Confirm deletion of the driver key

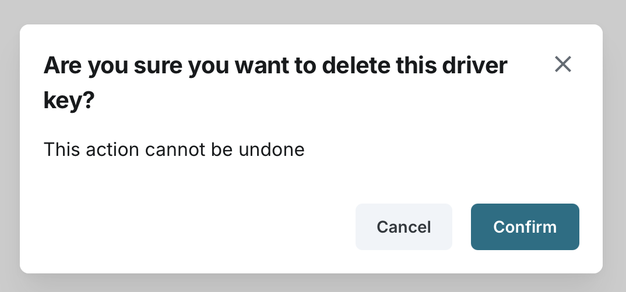(525, 227)
